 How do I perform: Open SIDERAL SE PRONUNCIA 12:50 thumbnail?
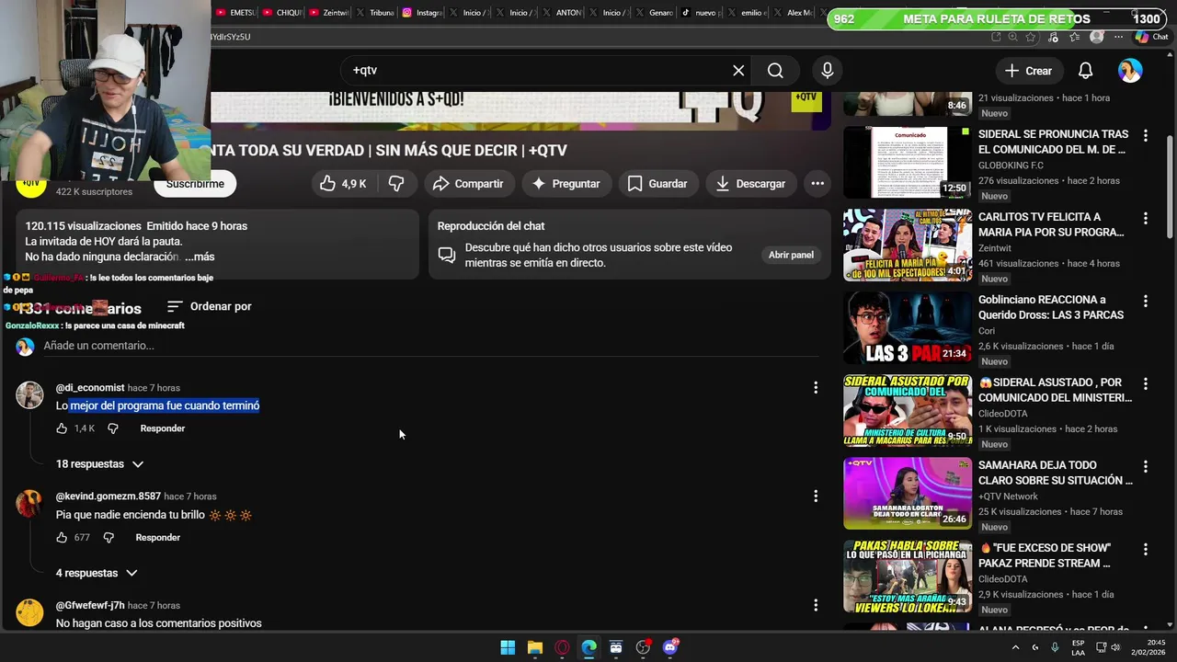click(x=908, y=163)
